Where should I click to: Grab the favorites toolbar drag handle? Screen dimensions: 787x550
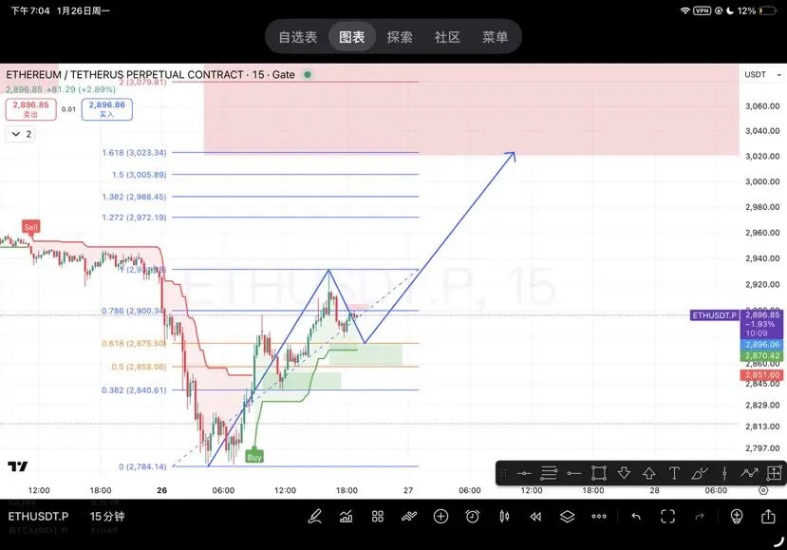coord(504,473)
